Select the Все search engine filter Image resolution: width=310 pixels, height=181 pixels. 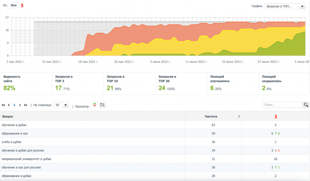point(14,6)
